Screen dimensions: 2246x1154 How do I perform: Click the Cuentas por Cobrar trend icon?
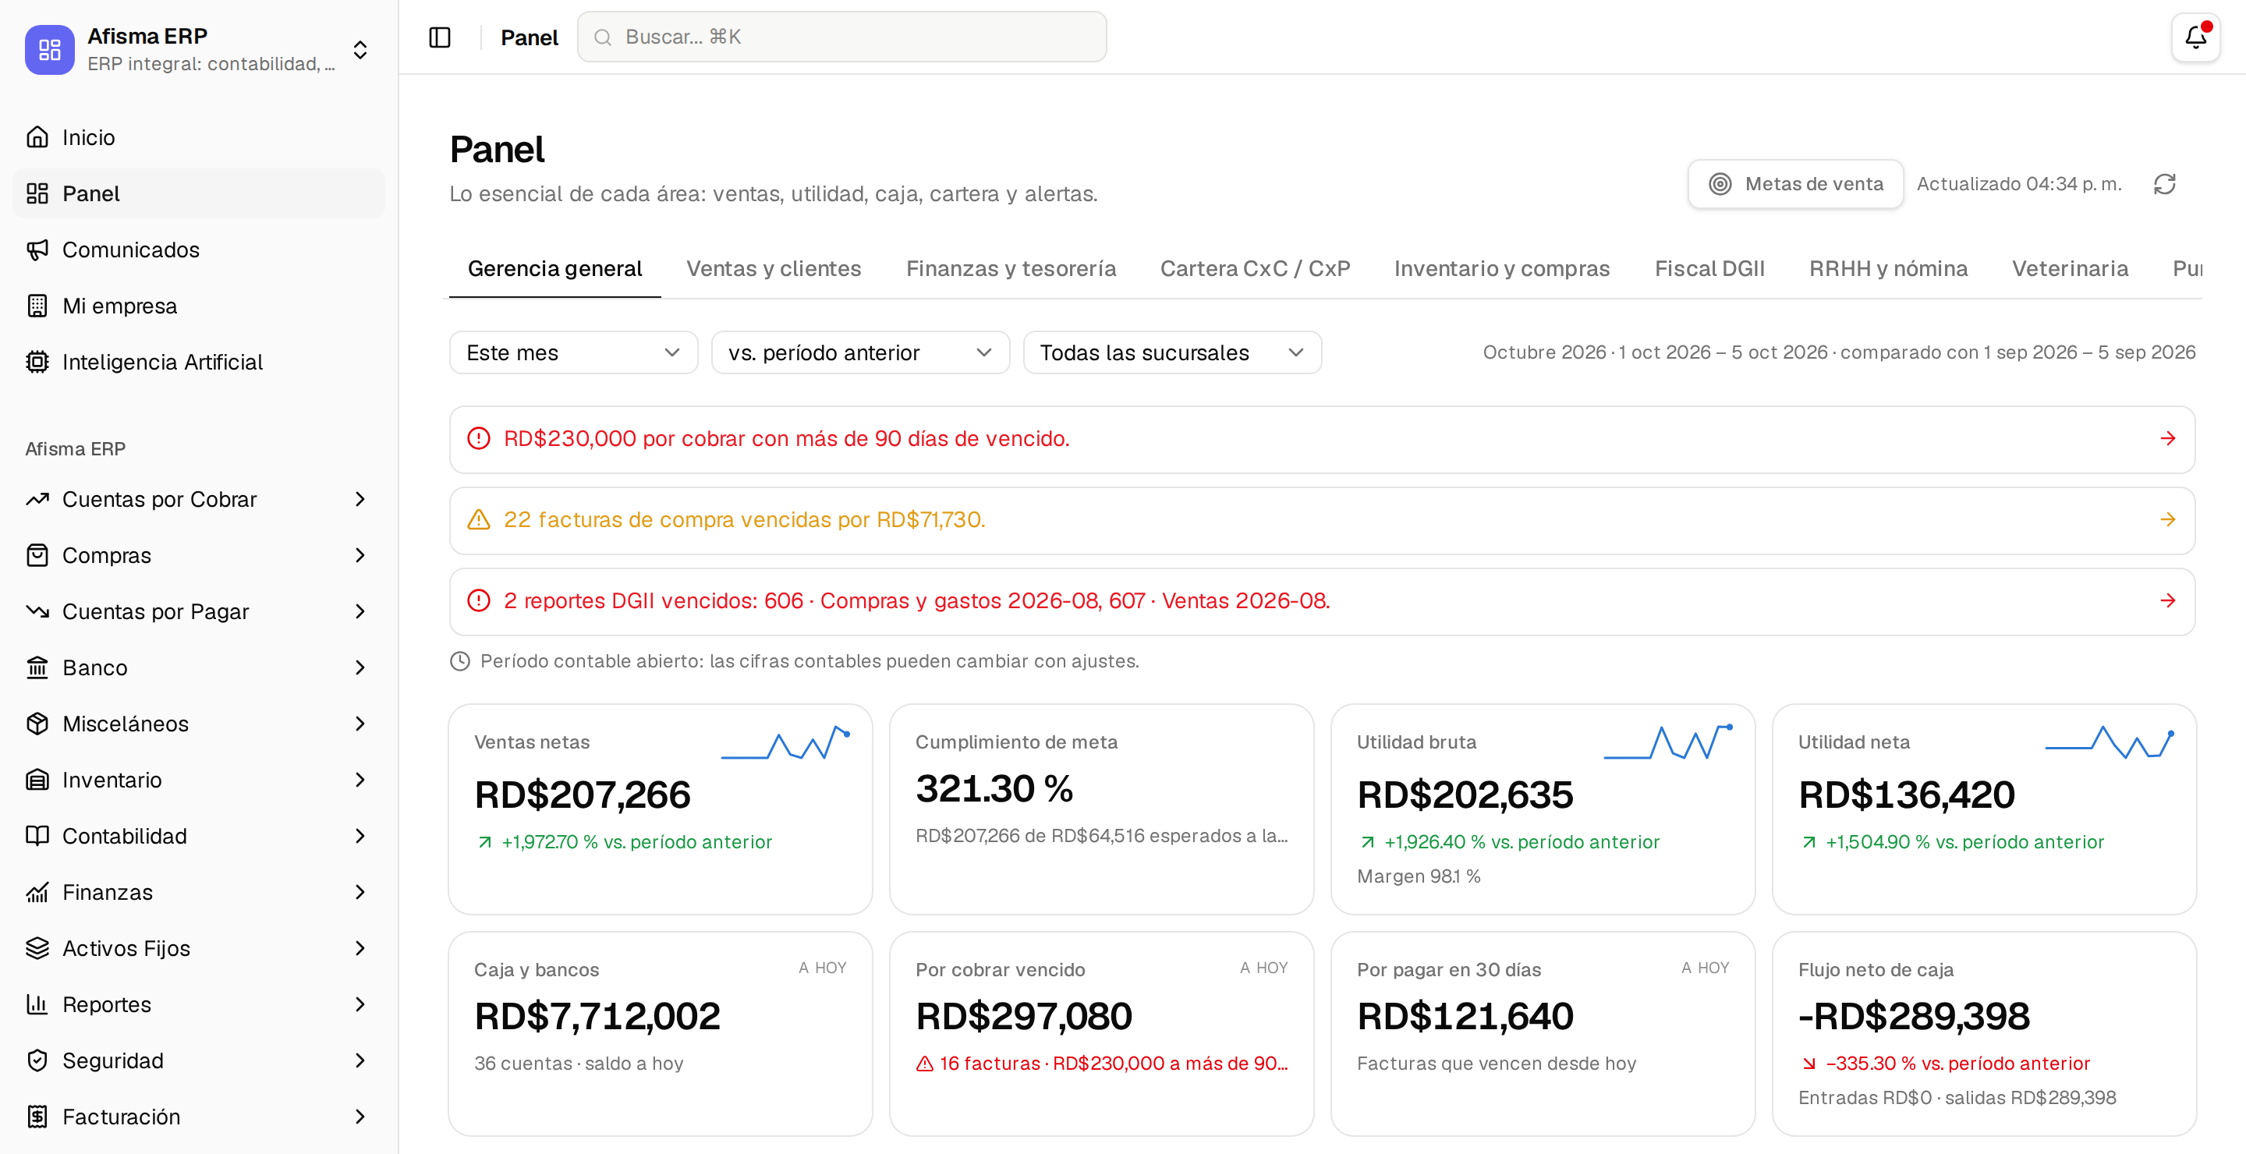pos(37,500)
